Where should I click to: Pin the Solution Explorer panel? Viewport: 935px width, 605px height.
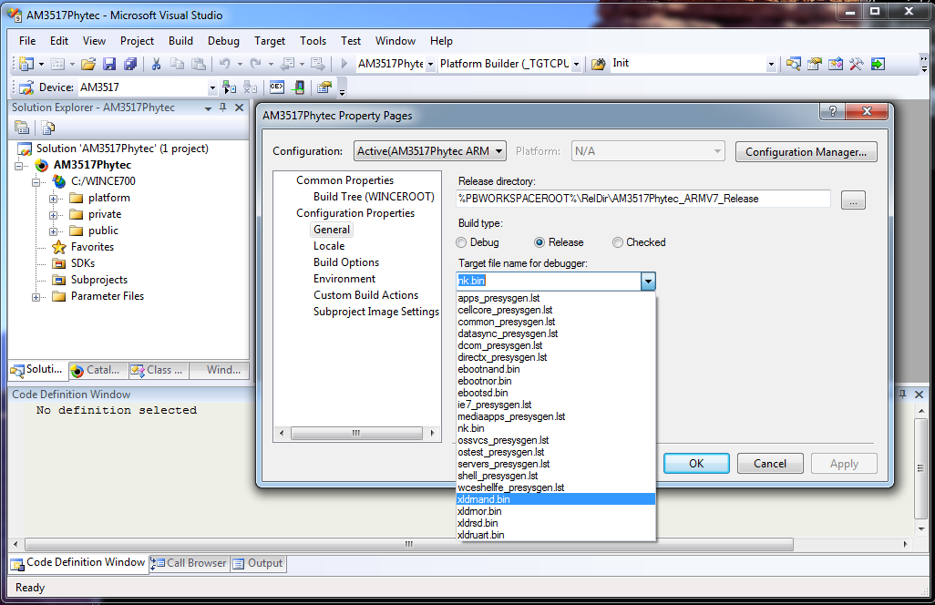tap(223, 108)
